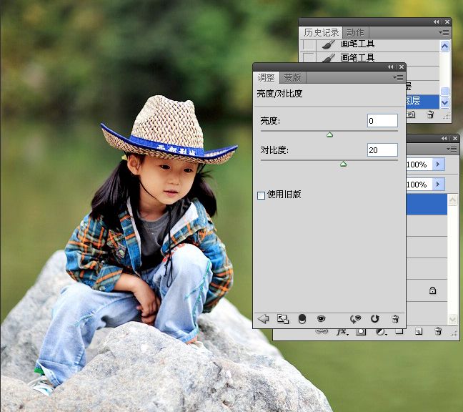Select the highlighted blue layer row
The height and width of the screenshot is (412, 463).
tap(427, 205)
